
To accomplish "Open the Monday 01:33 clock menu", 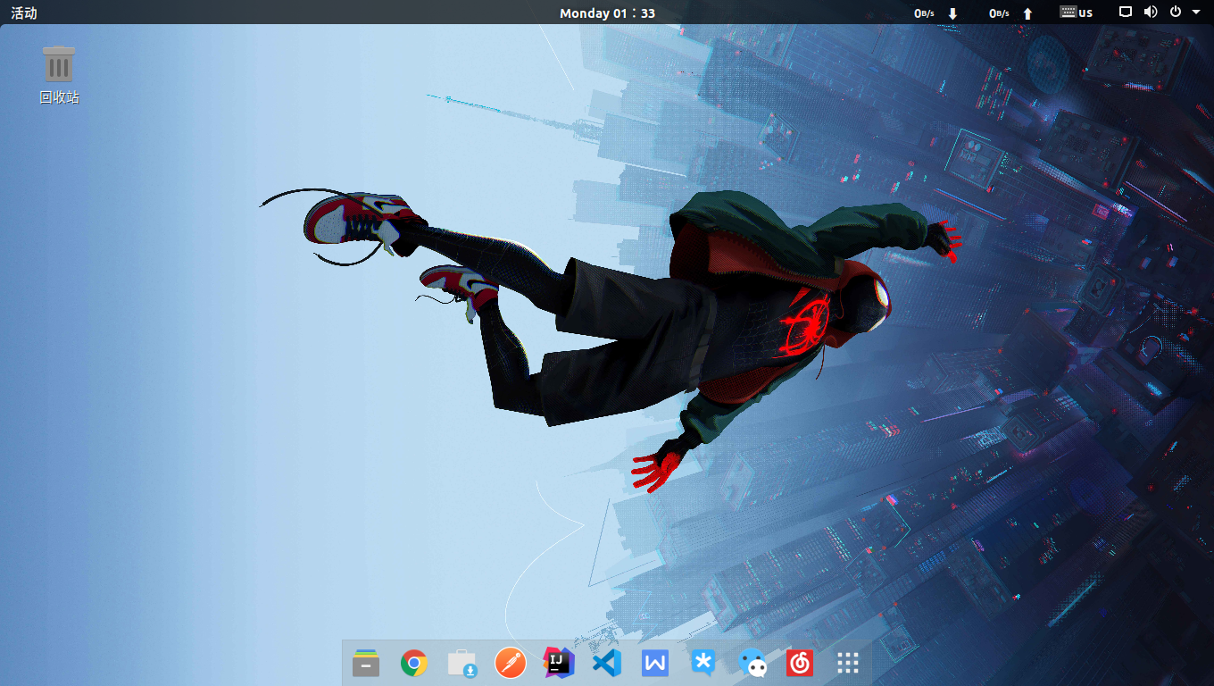I will (x=607, y=13).
